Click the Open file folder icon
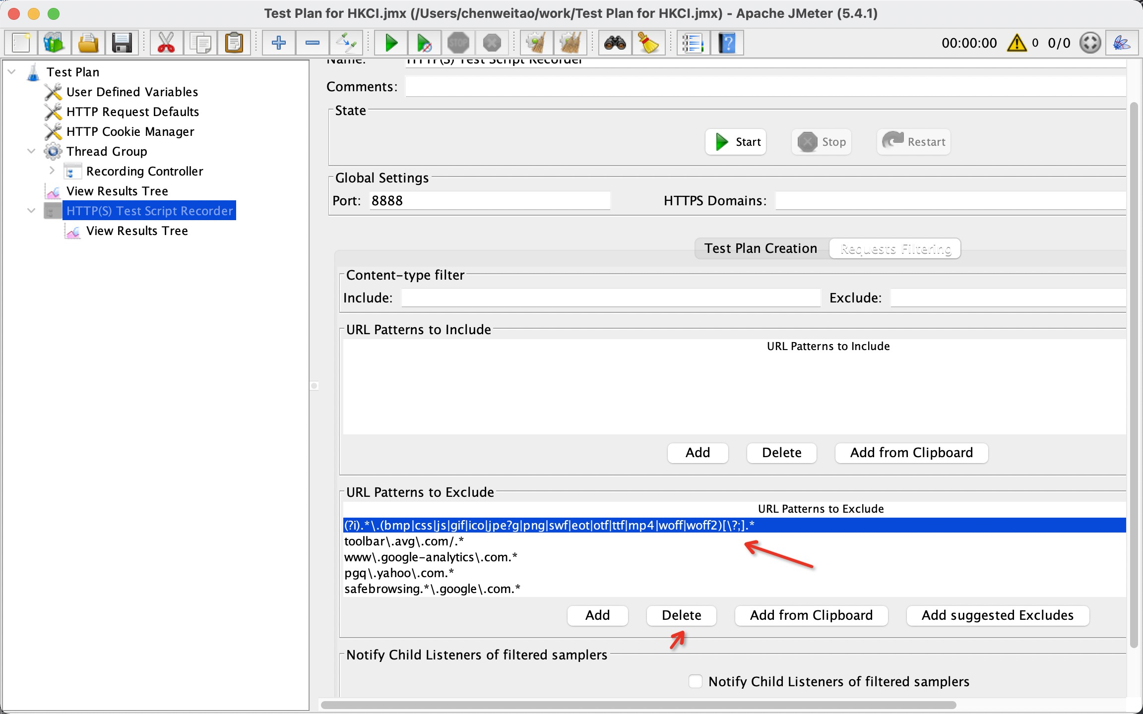This screenshot has height=714, width=1143. 88,43
